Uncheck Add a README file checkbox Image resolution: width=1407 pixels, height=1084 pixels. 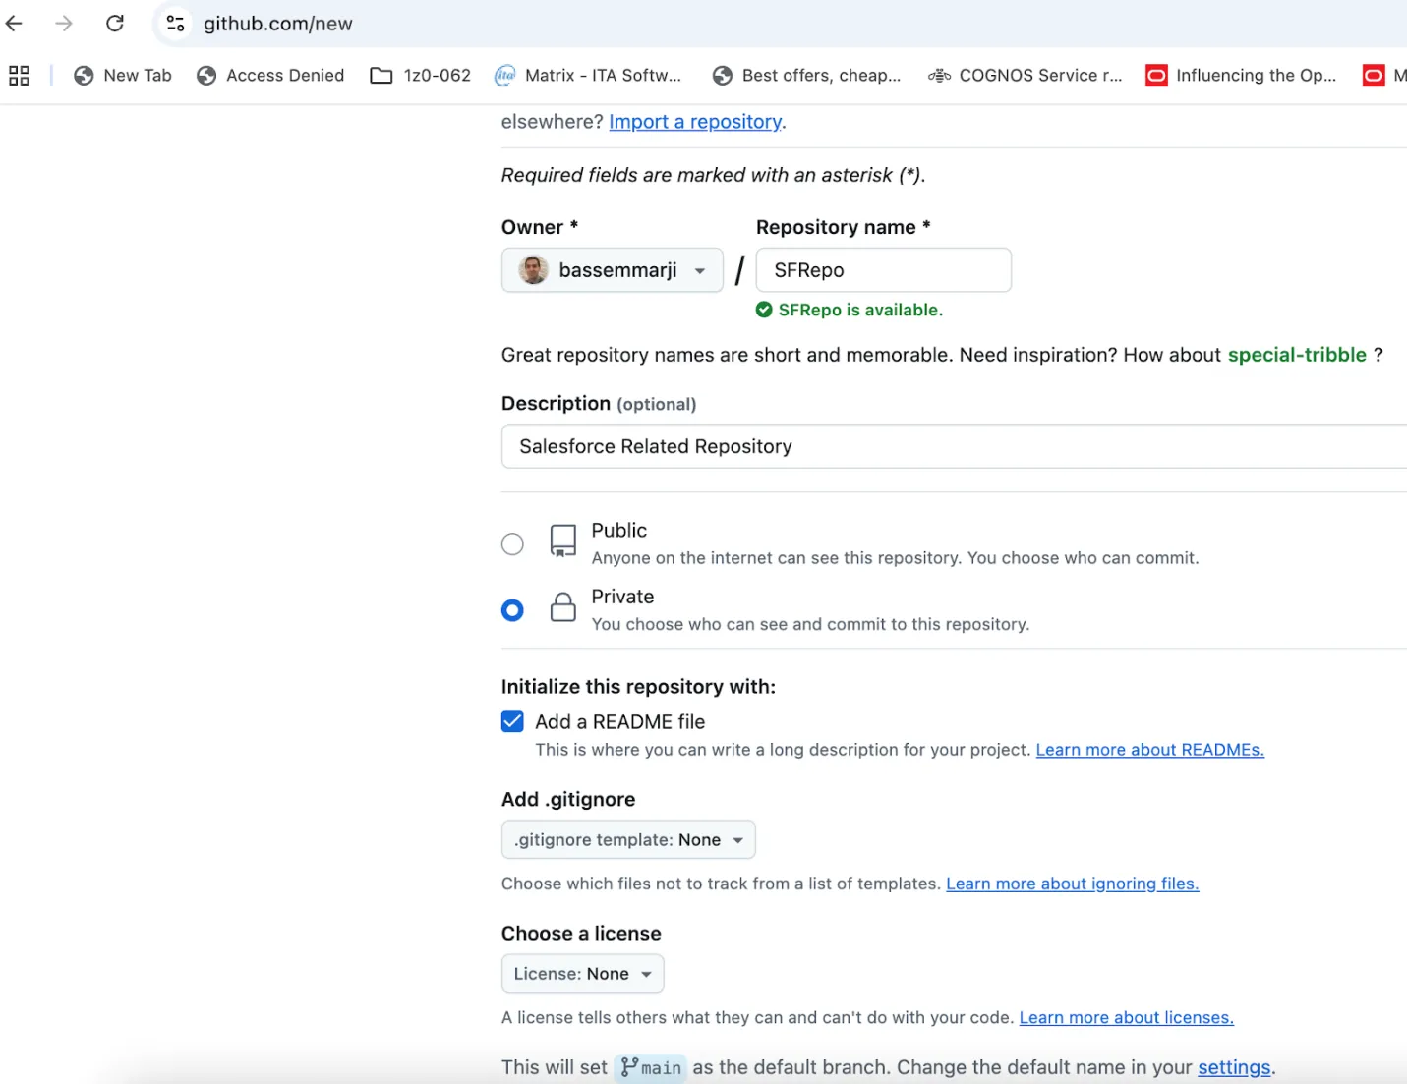coord(512,721)
